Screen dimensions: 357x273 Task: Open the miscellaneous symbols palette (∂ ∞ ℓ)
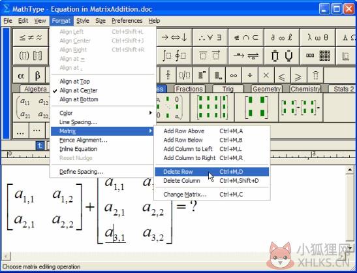pos(282,38)
